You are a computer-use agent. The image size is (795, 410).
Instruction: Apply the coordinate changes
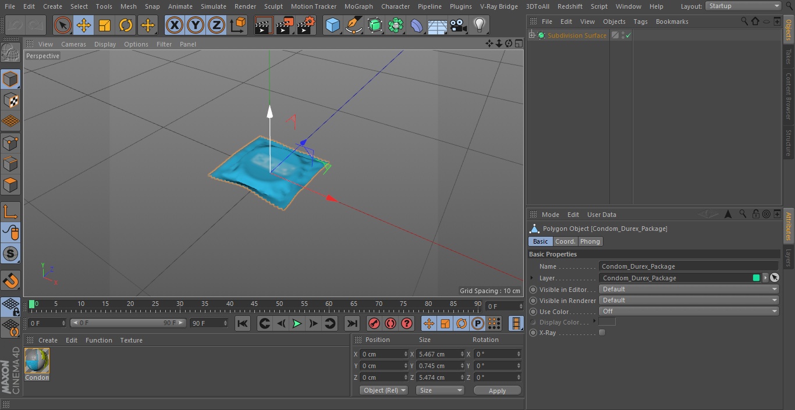[x=497, y=391]
